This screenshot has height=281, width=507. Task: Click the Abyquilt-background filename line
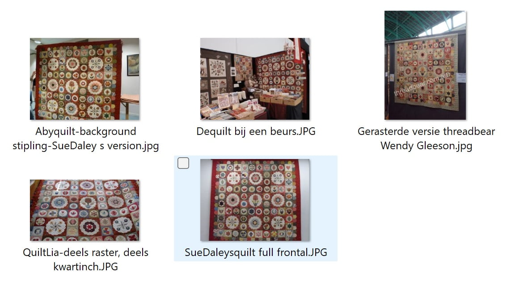tap(86, 131)
